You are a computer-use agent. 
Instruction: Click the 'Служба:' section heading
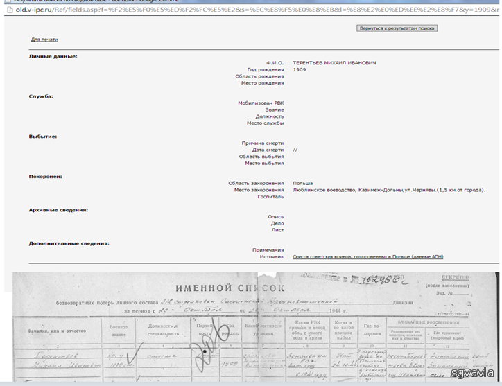(x=41, y=96)
